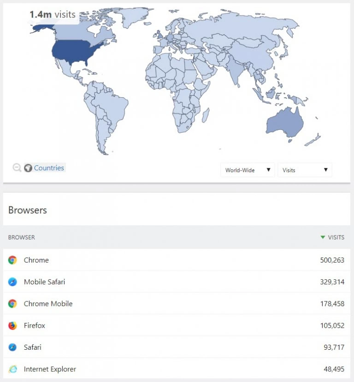Click the Chrome row visits value 500,263
Screen dimensions: 354x382
tap(332, 260)
